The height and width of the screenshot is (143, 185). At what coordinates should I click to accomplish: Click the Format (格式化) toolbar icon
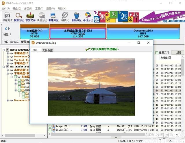click(x=65, y=16)
